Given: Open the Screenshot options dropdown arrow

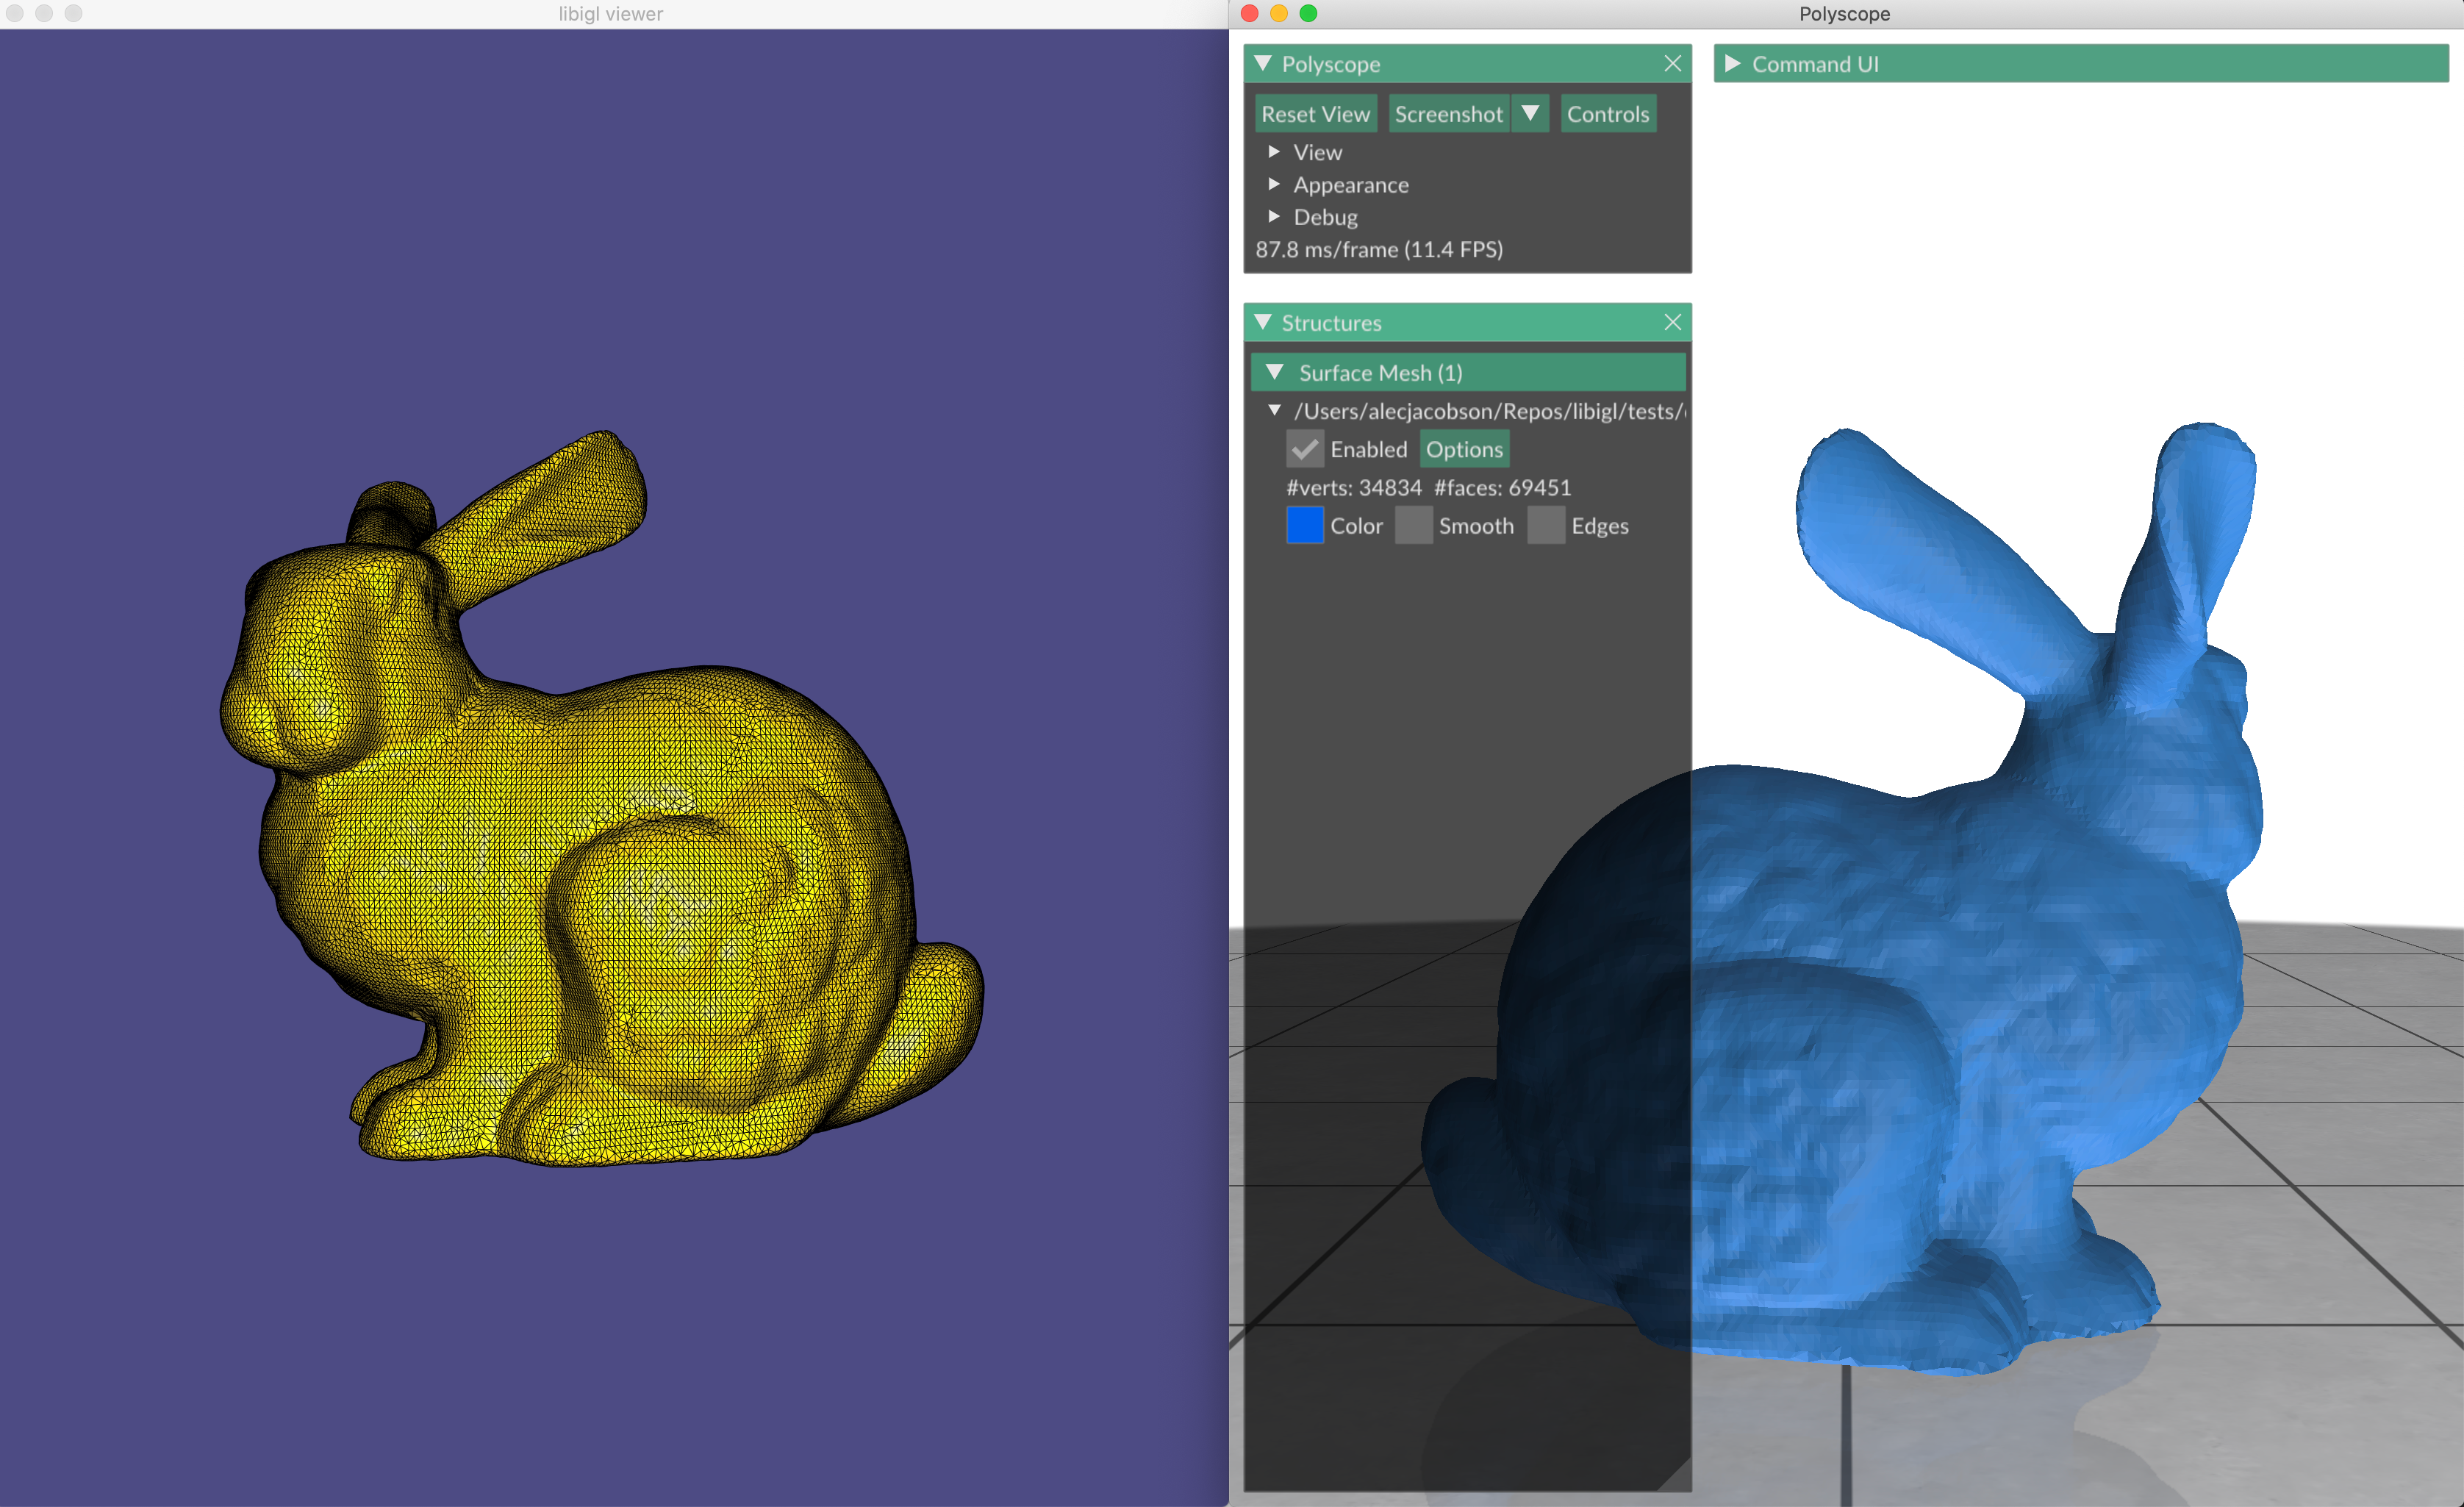Looking at the screenshot, I should pyautogui.click(x=1530, y=114).
